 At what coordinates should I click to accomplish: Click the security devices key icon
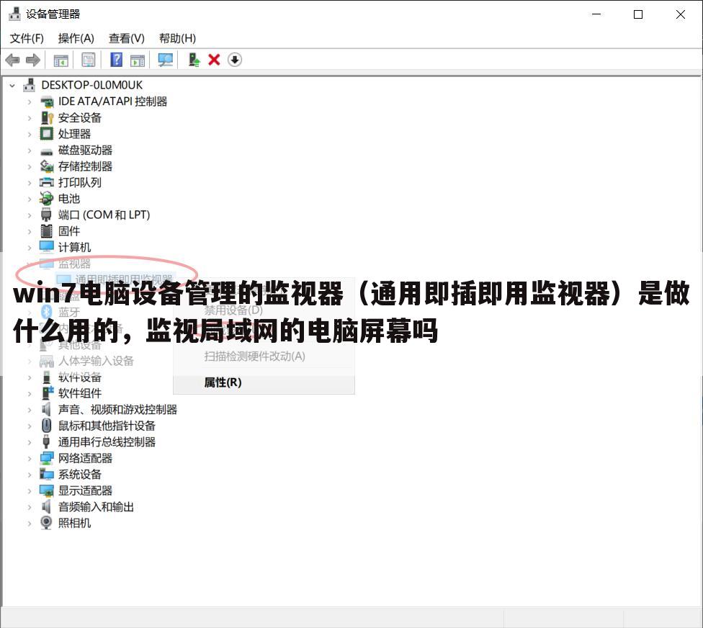(47, 118)
